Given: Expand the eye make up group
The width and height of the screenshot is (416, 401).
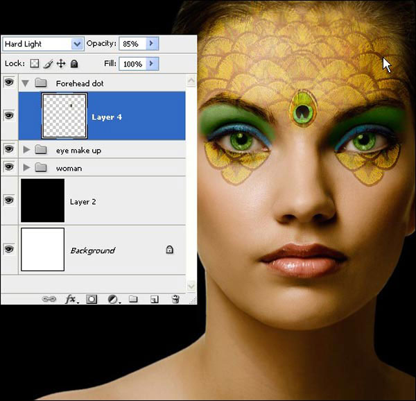Looking at the screenshot, I should (x=27, y=150).
